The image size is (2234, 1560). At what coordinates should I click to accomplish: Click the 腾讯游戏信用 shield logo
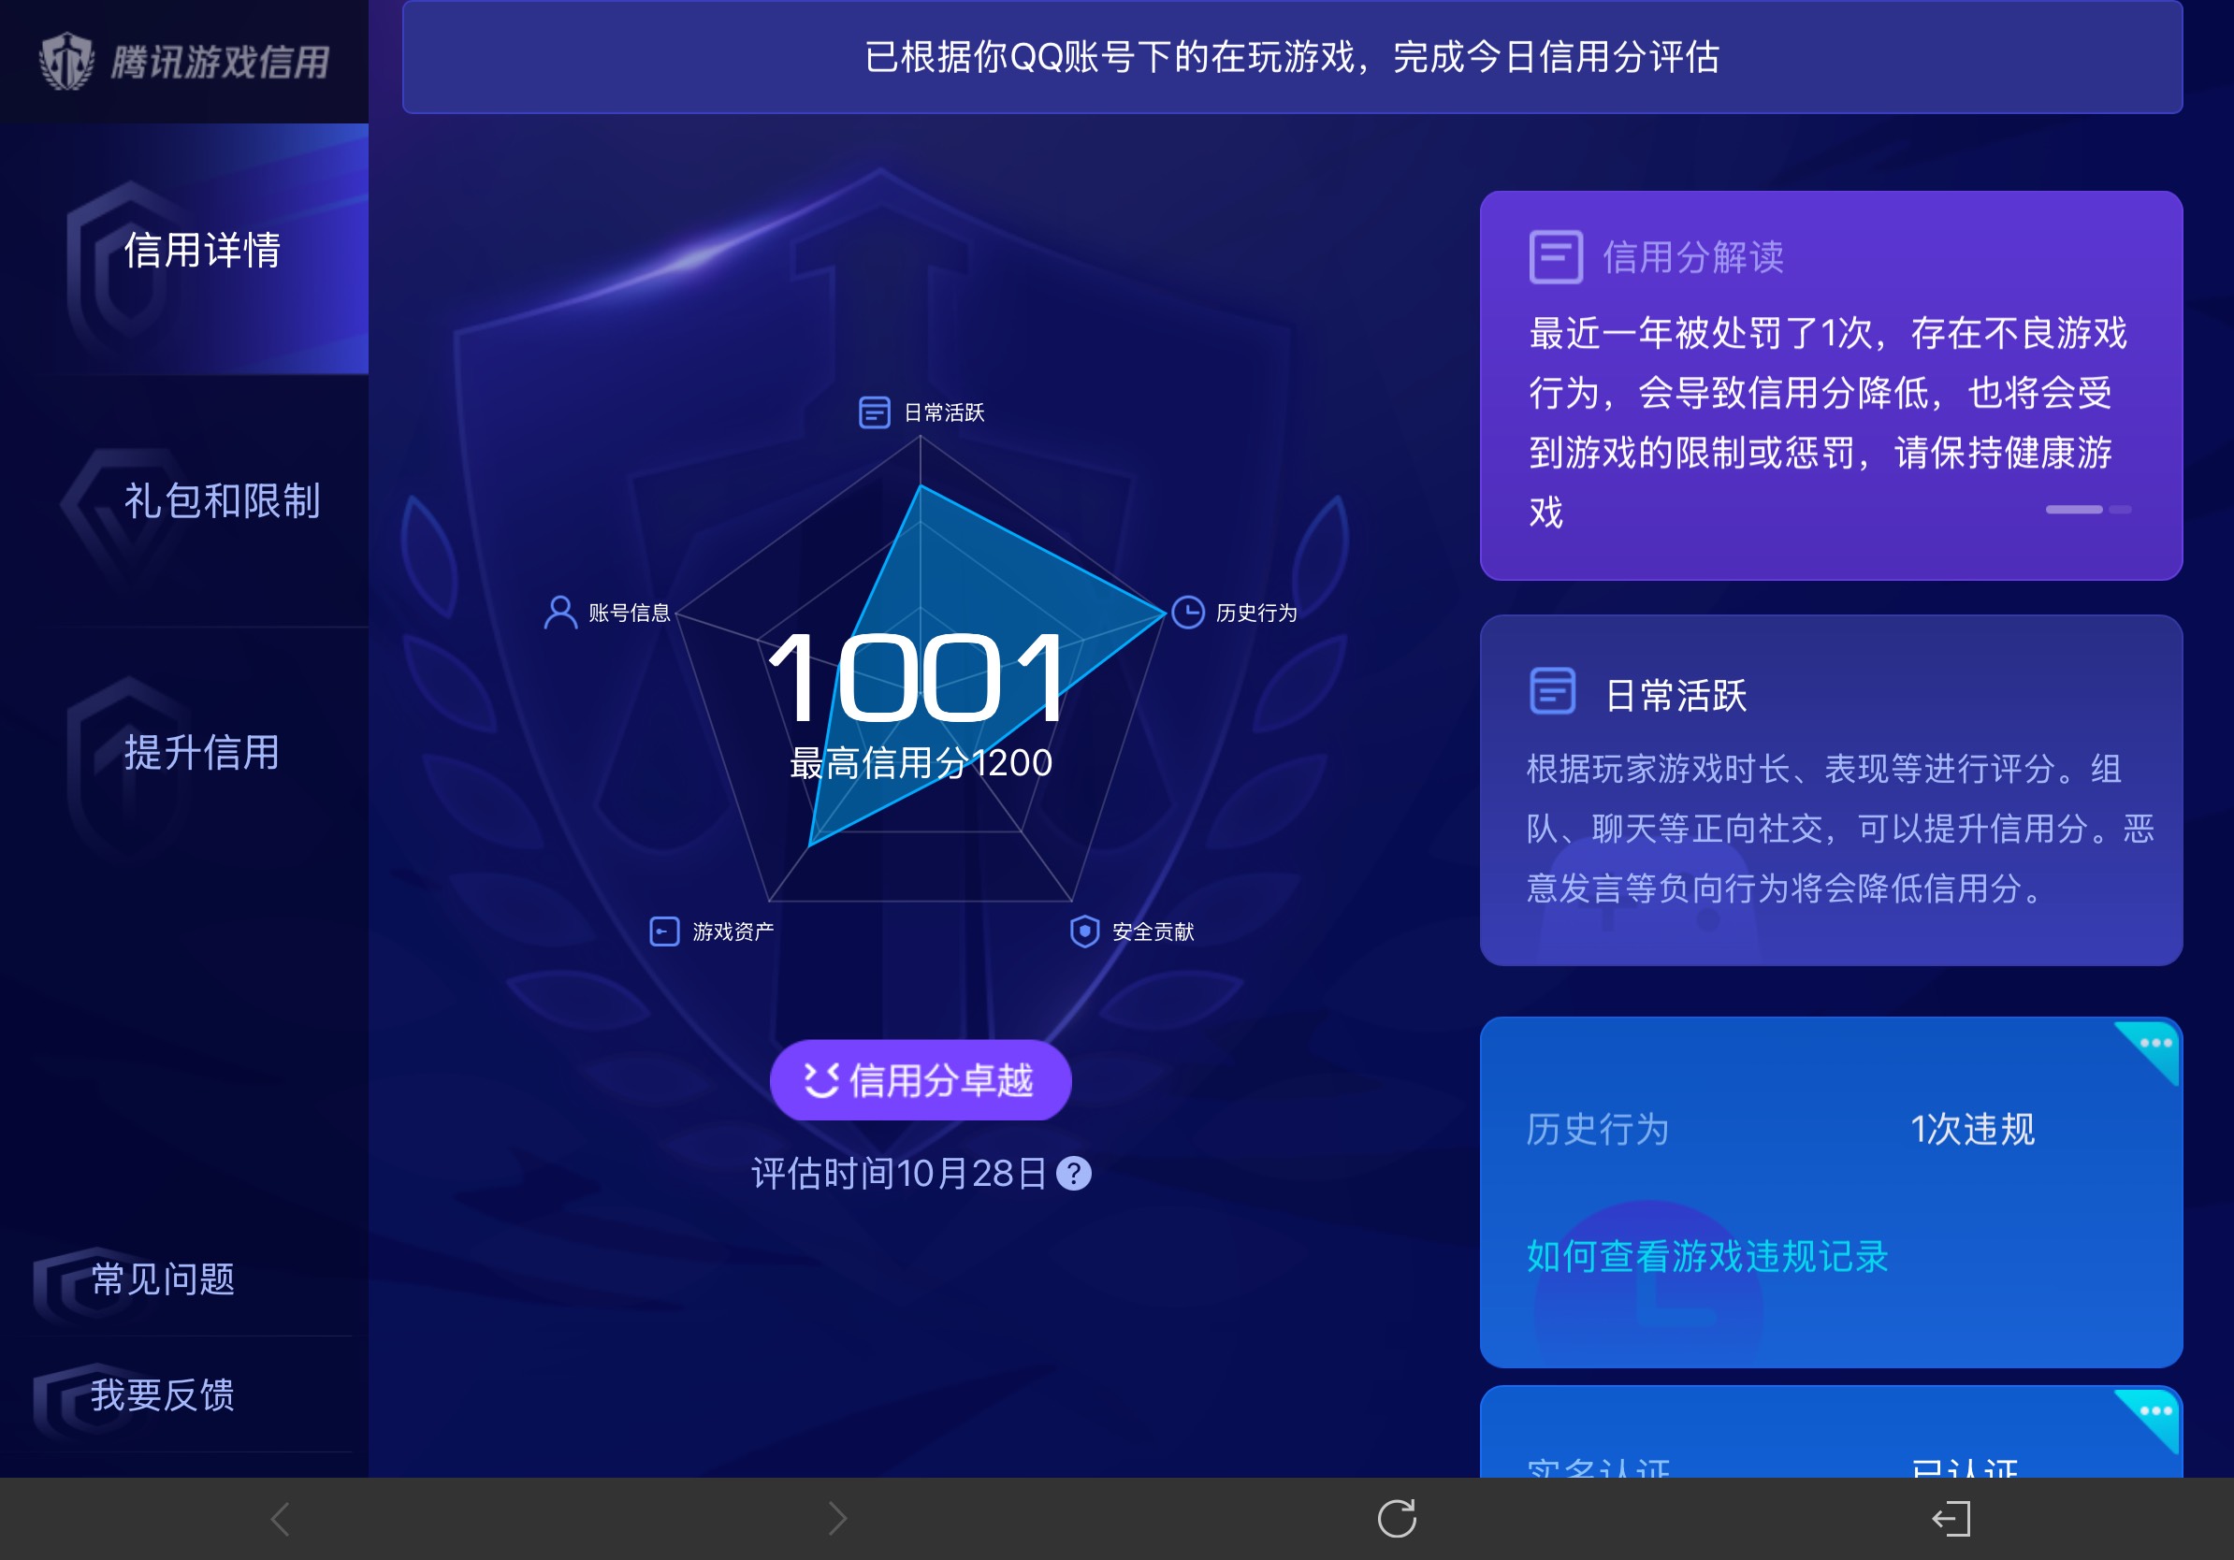point(66,62)
